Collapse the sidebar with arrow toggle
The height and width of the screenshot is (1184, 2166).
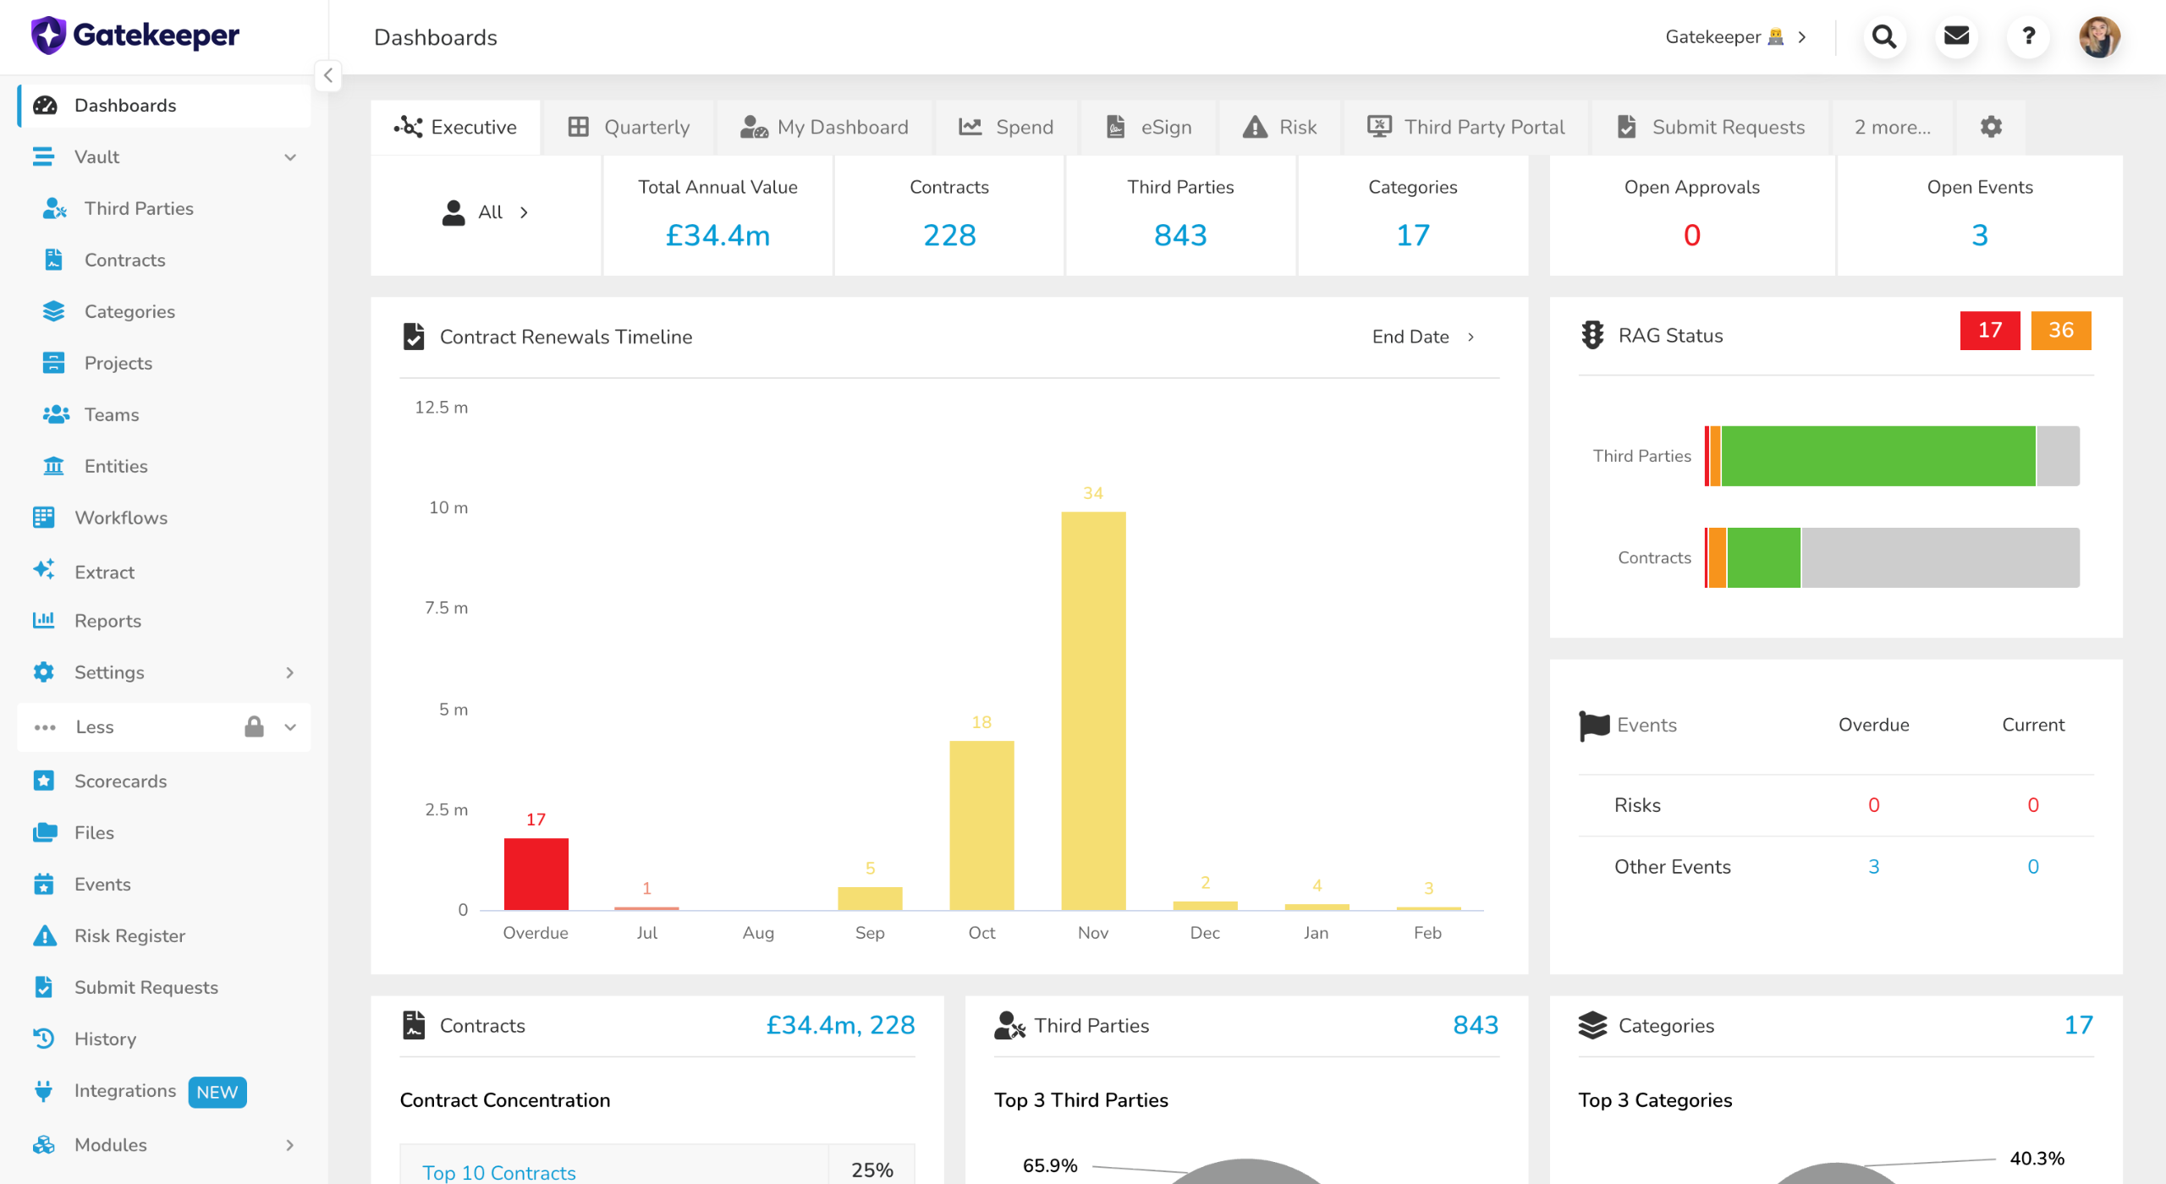tap(328, 75)
